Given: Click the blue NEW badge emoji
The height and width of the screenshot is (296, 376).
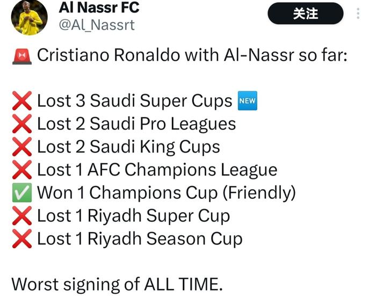Looking at the screenshot, I should 248,100.
